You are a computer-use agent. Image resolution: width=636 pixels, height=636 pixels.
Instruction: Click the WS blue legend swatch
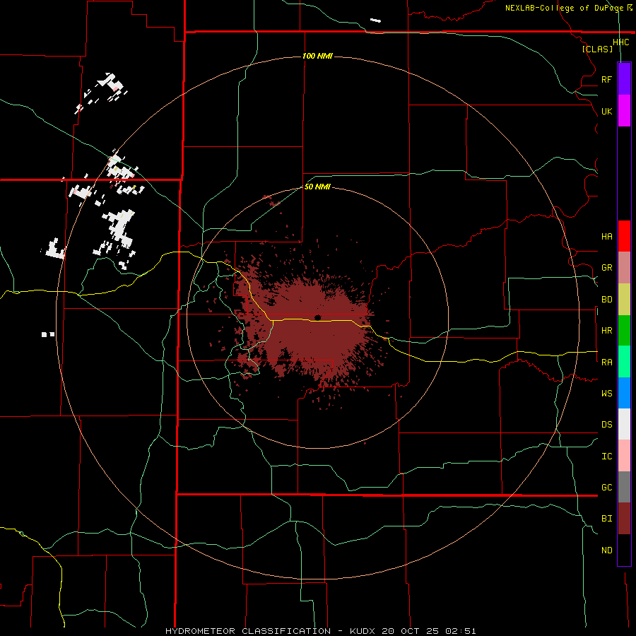tap(624, 393)
